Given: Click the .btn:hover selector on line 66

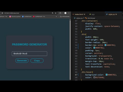Looking at the screenshot, I should (87, 72).
